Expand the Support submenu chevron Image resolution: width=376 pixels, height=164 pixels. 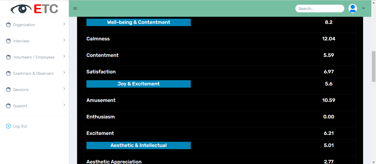(64, 105)
